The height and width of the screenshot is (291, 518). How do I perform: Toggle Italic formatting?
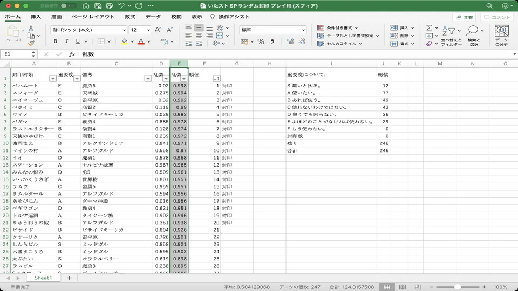point(67,41)
